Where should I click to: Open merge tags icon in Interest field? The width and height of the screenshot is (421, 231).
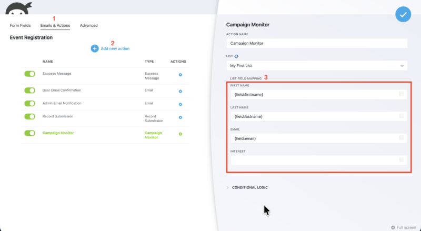(402, 160)
